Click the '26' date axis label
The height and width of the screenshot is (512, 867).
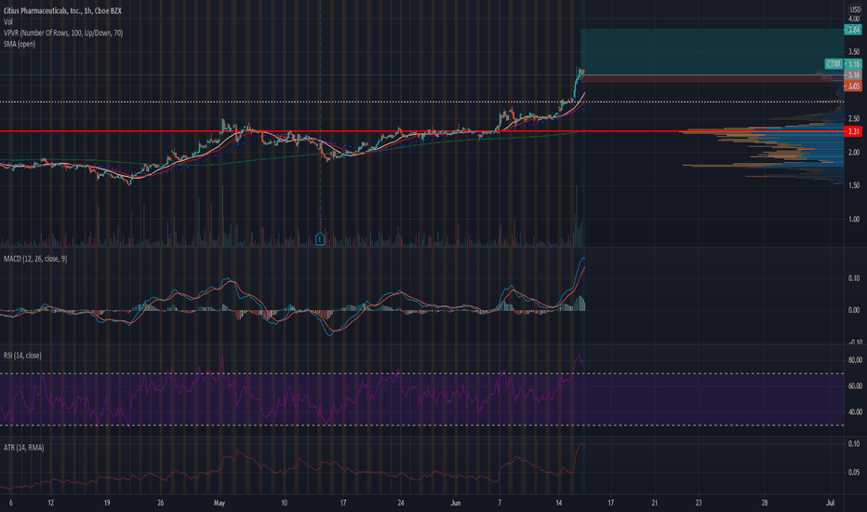tap(160, 503)
